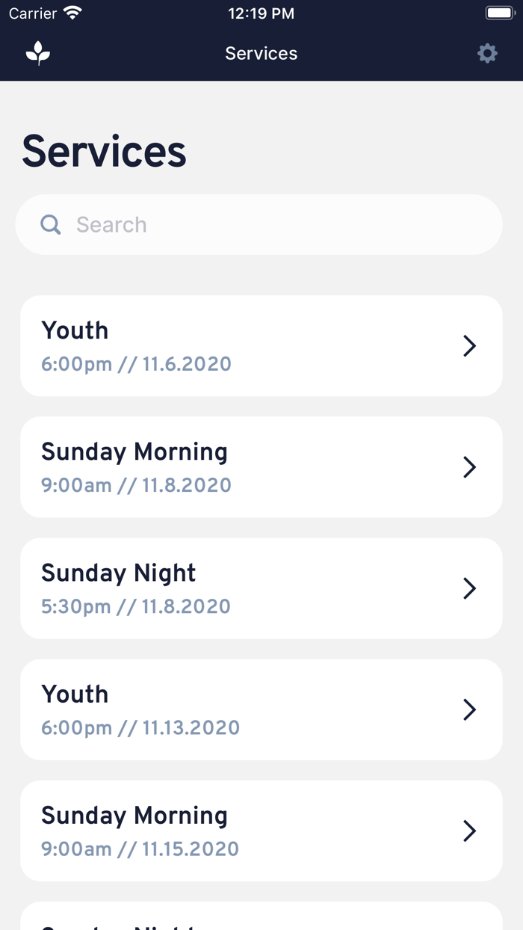The width and height of the screenshot is (523, 930).
Task: Tap the Wi-Fi status icon
Action: pyautogui.click(x=72, y=12)
